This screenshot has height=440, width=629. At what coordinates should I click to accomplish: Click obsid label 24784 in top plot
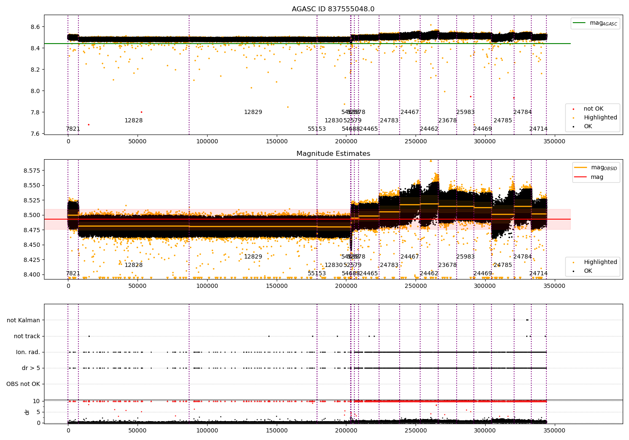(522, 112)
